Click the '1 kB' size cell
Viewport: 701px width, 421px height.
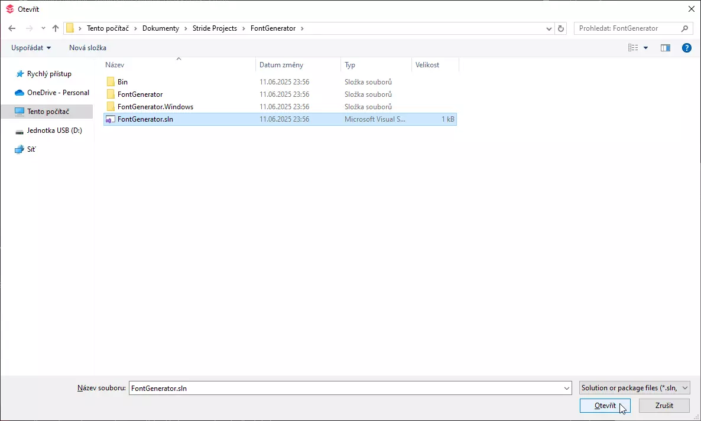[447, 119]
